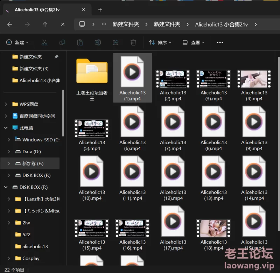The width and height of the screenshot is (280, 273).
Task: Expand 【Lanzfh】大佬3月 folder node
Action: [9, 199]
